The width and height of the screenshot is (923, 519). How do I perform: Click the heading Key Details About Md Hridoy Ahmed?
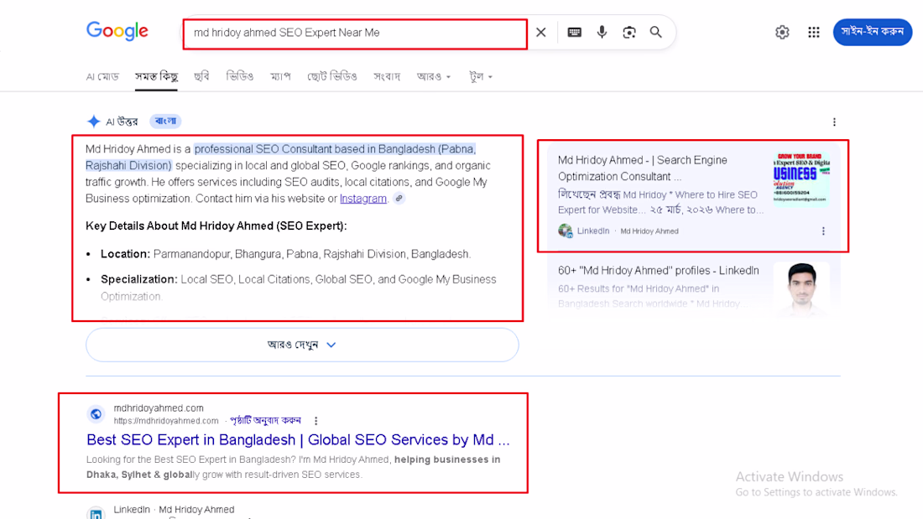[x=216, y=226]
